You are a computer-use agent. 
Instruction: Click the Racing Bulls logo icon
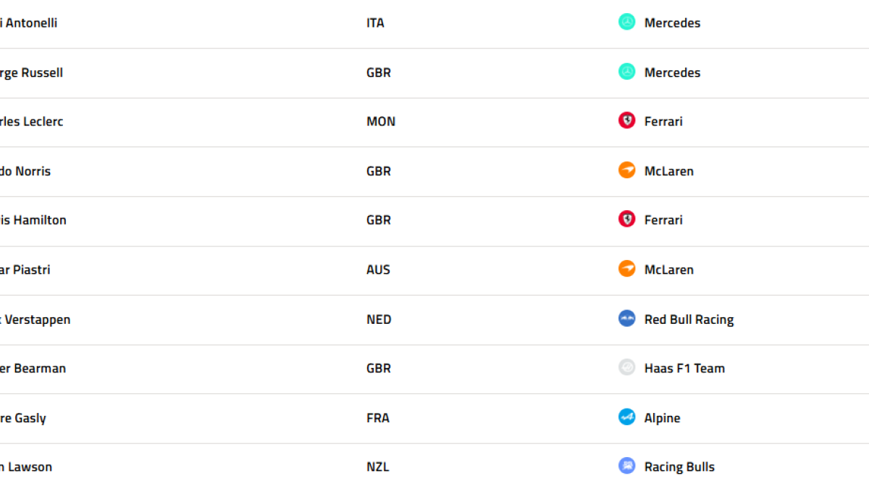pyautogui.click(x=627, y=467)
